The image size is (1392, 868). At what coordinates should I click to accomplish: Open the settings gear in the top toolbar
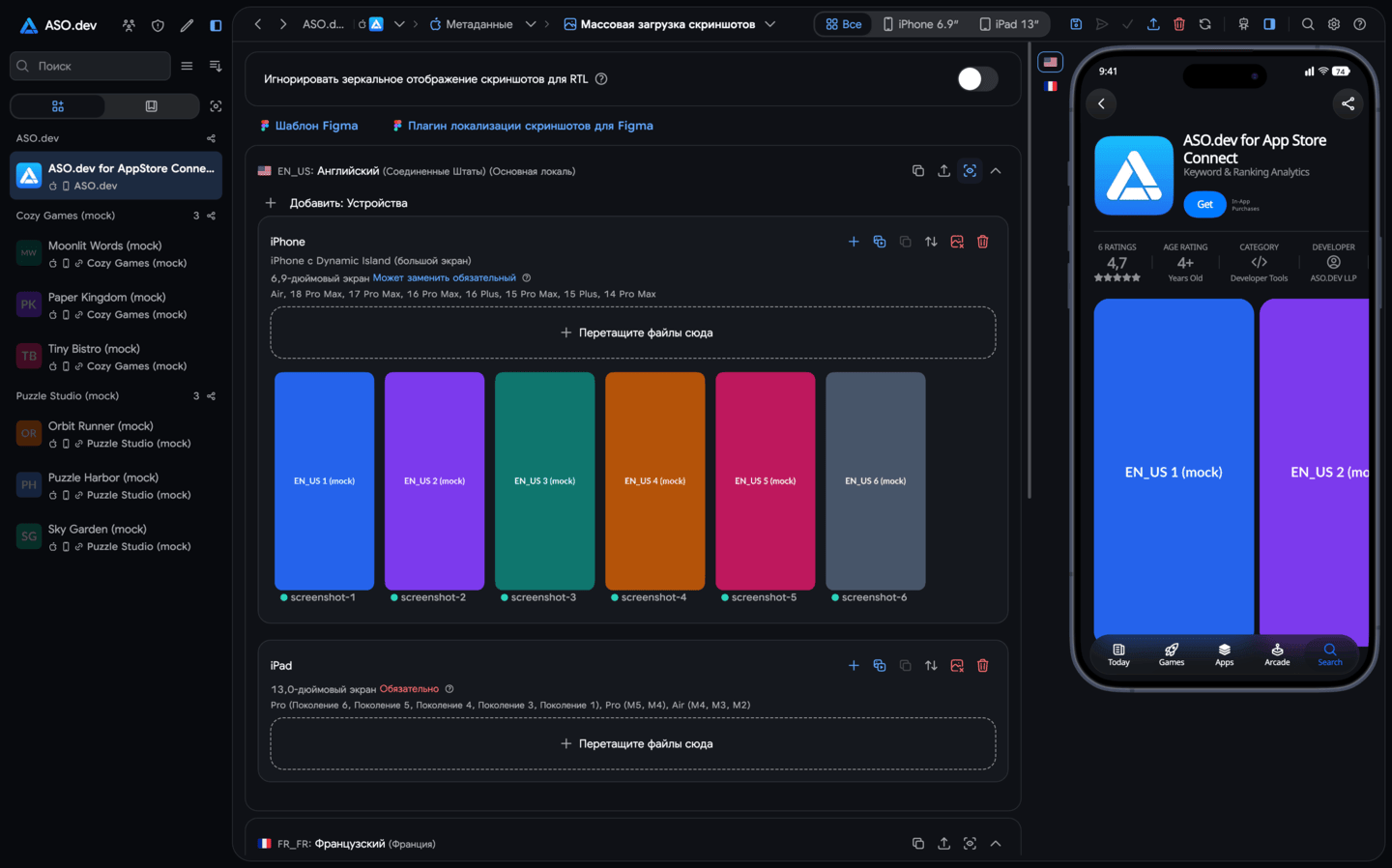coord(1334,24)
